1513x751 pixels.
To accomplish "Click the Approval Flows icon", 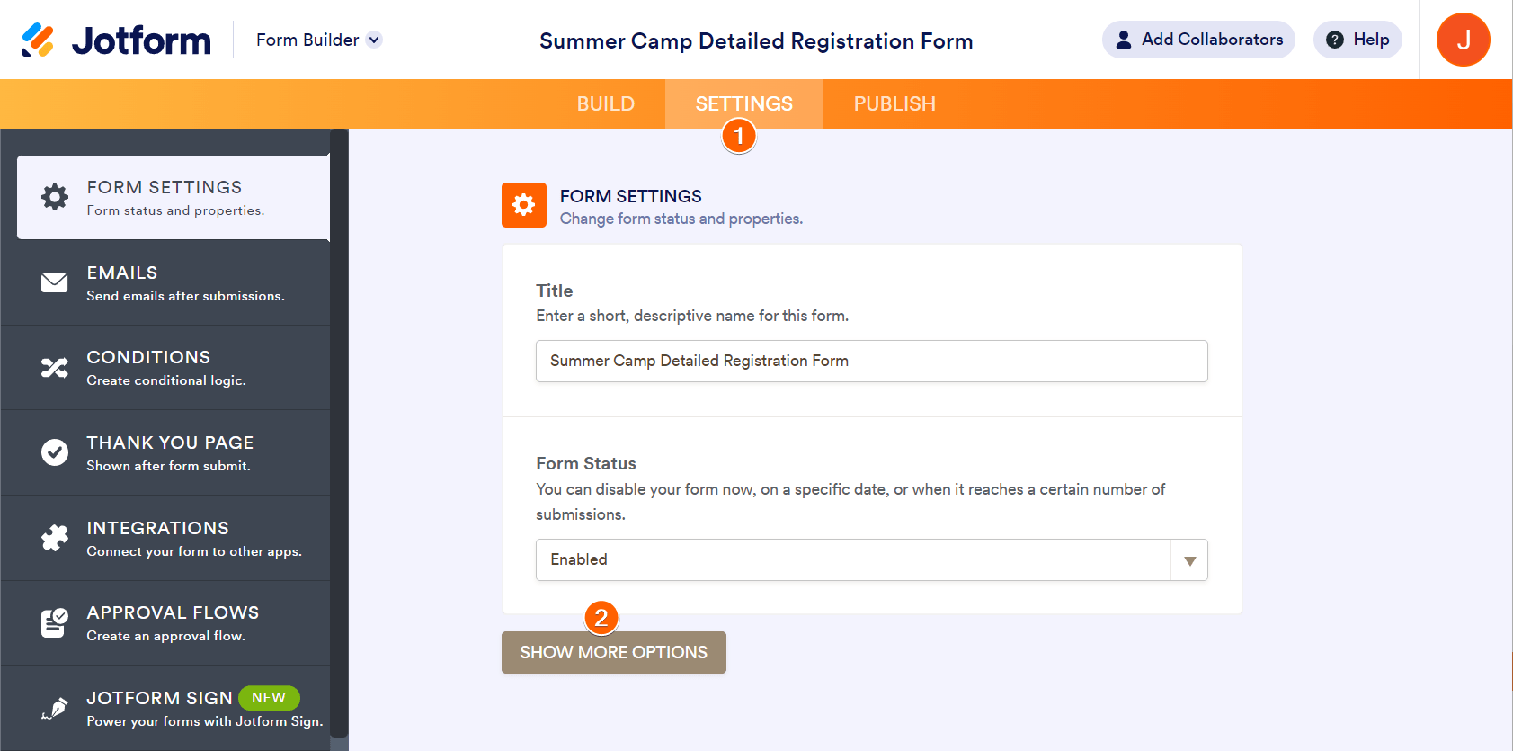I will point(55,622).
